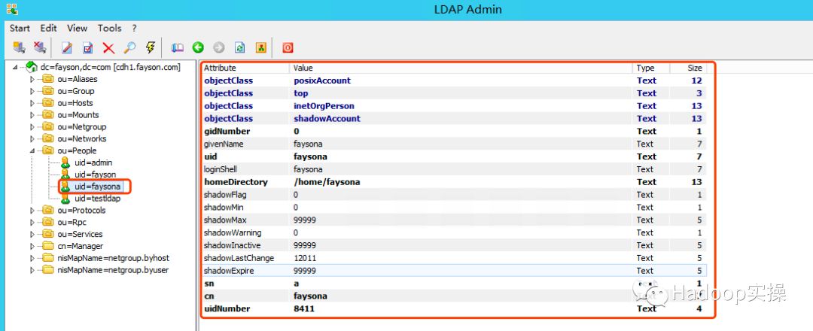Expand the ou=Aliases node arrow
The image size is (813, 331).
tap(32, 79)
